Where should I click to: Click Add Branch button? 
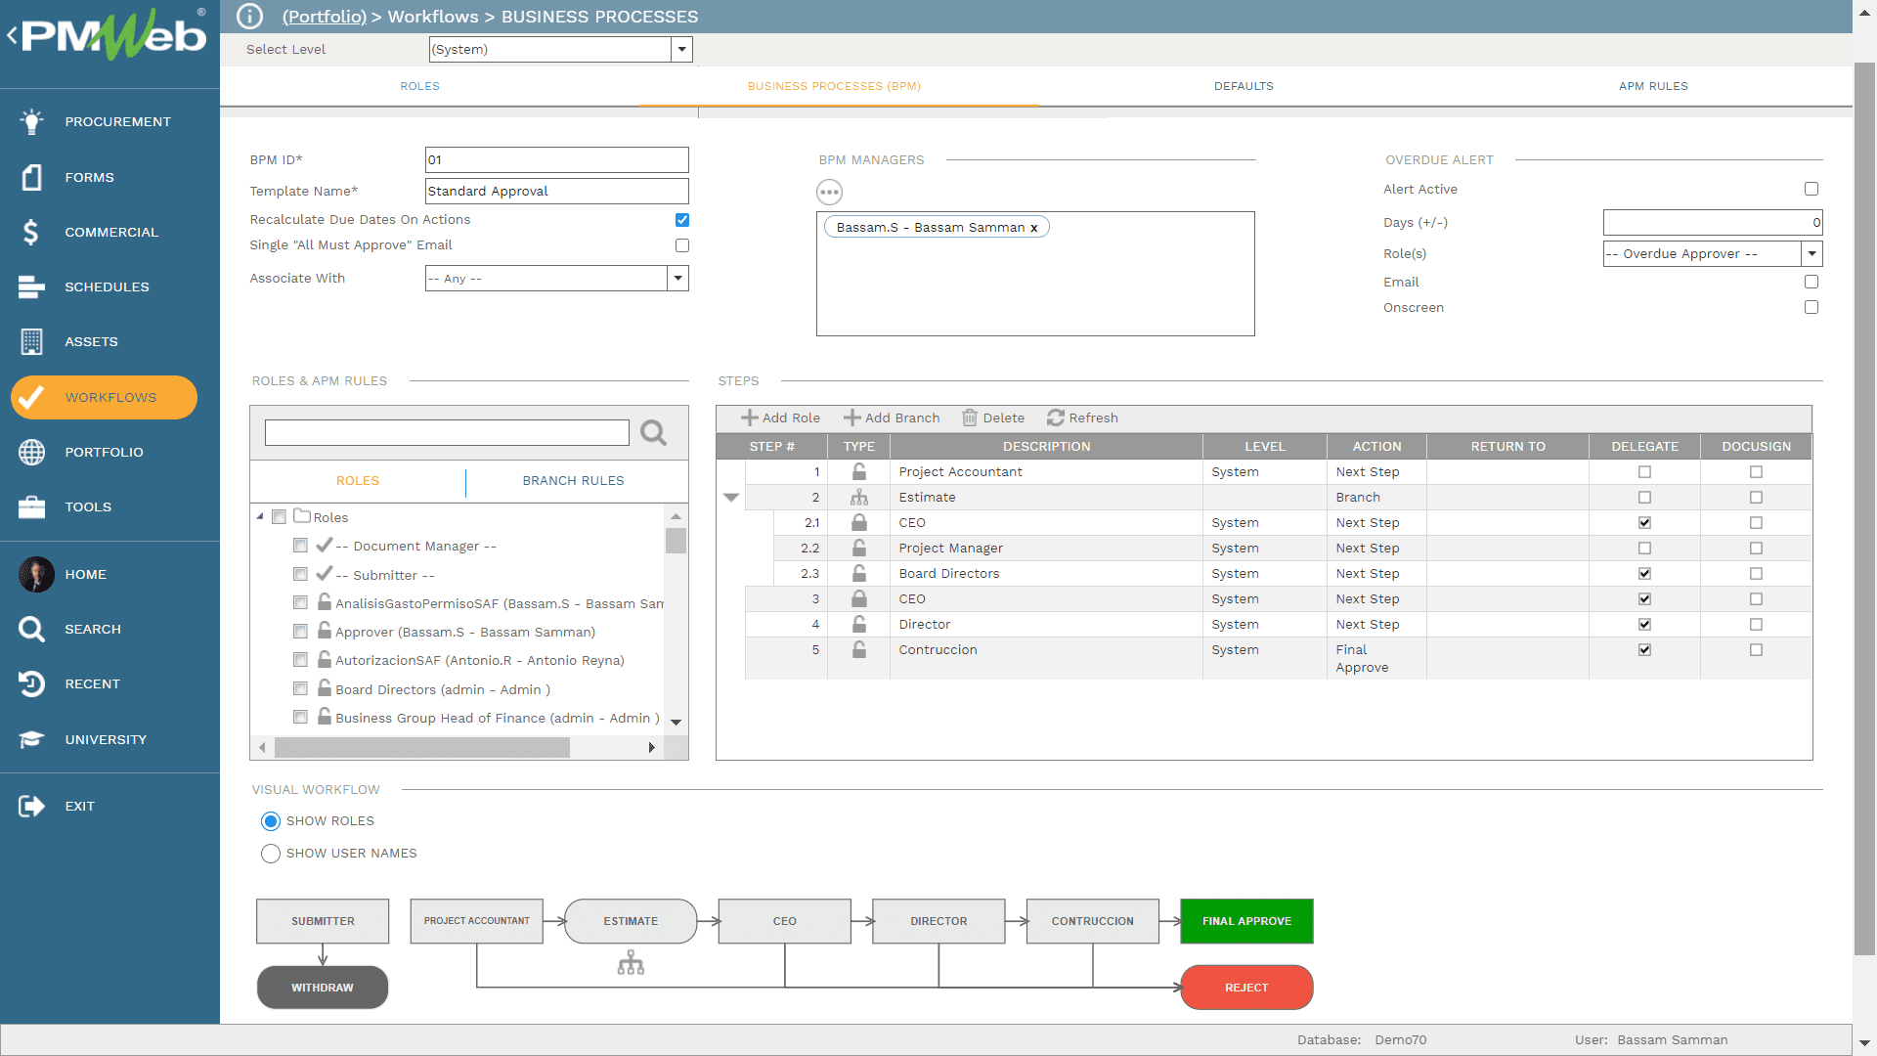pos(892,418)
